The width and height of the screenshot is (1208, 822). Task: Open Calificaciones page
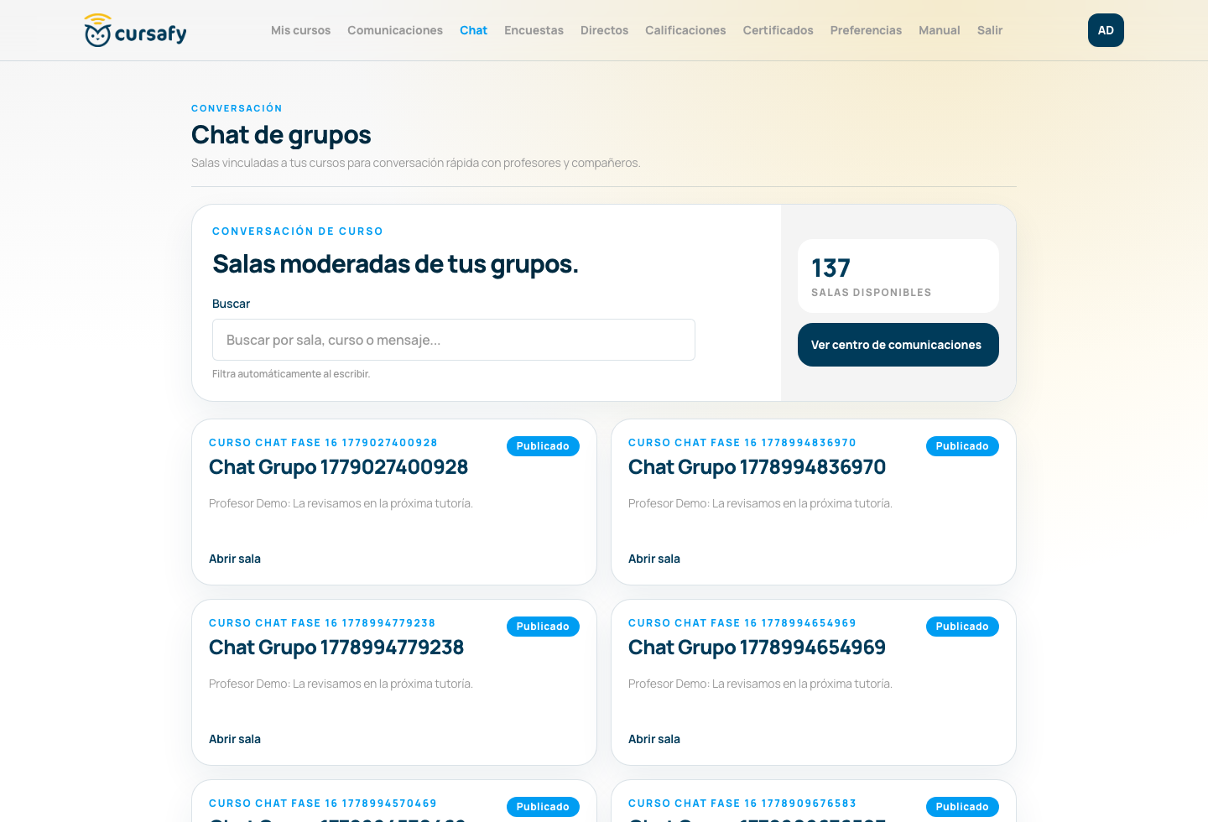(685, 30)
